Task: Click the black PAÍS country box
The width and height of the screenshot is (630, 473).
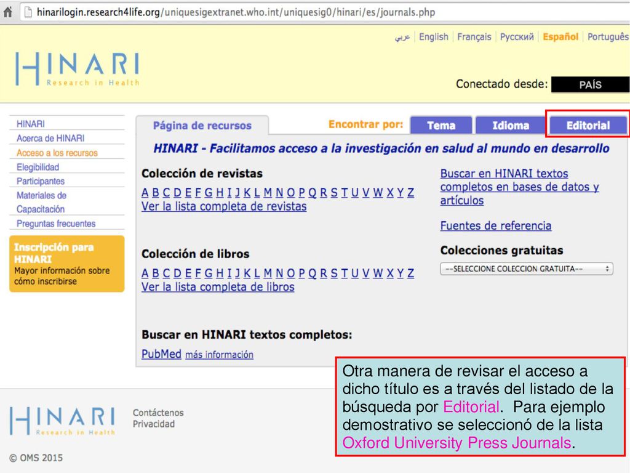Action: (x=590, y=85)
